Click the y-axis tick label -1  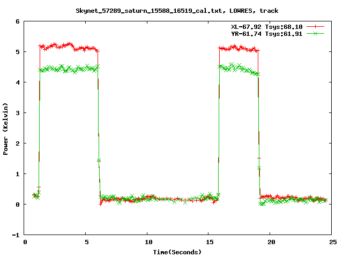(x=16, y=235)
